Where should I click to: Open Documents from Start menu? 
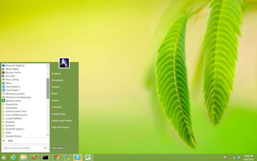click(x=57, y=80)
